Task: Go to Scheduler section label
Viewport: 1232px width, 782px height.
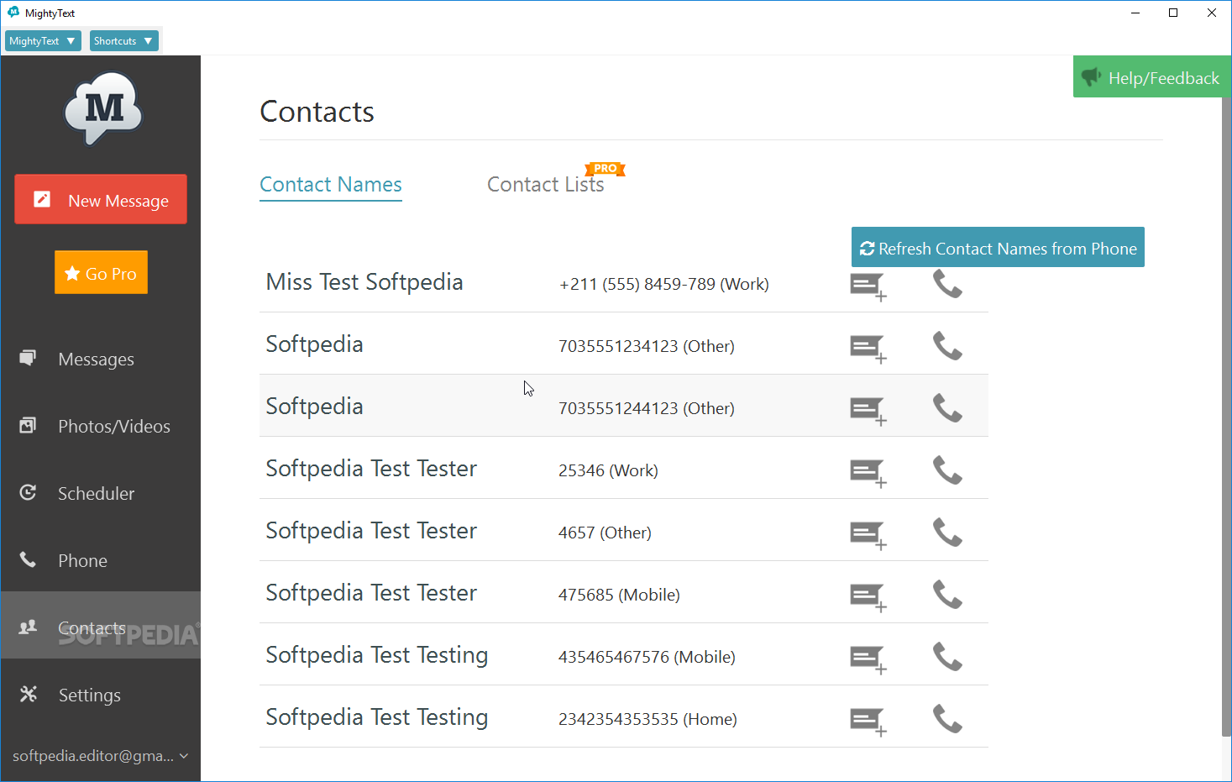Action: (96, 494)
